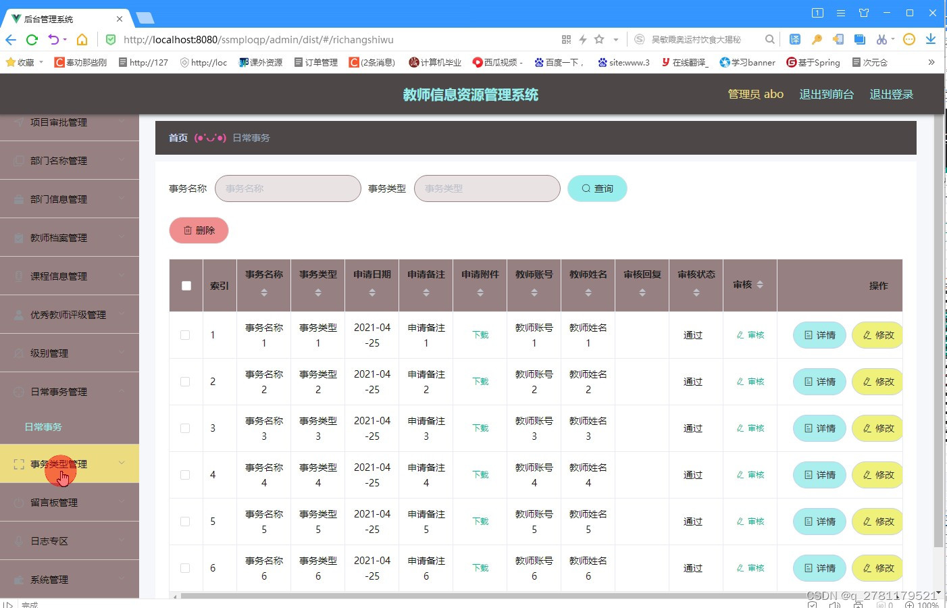Focus the 事务类型 search input
947x608 pixels.
pos(487,188)
